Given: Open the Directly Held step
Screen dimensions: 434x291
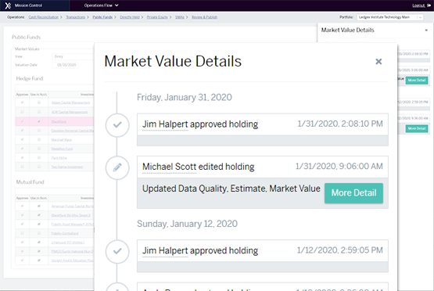Looking at the screenshot, I should [x=130, y=17].
